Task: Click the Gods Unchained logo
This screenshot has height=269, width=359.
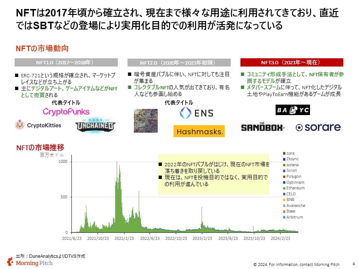Action: pyautogui.click(x=95, y=126)
